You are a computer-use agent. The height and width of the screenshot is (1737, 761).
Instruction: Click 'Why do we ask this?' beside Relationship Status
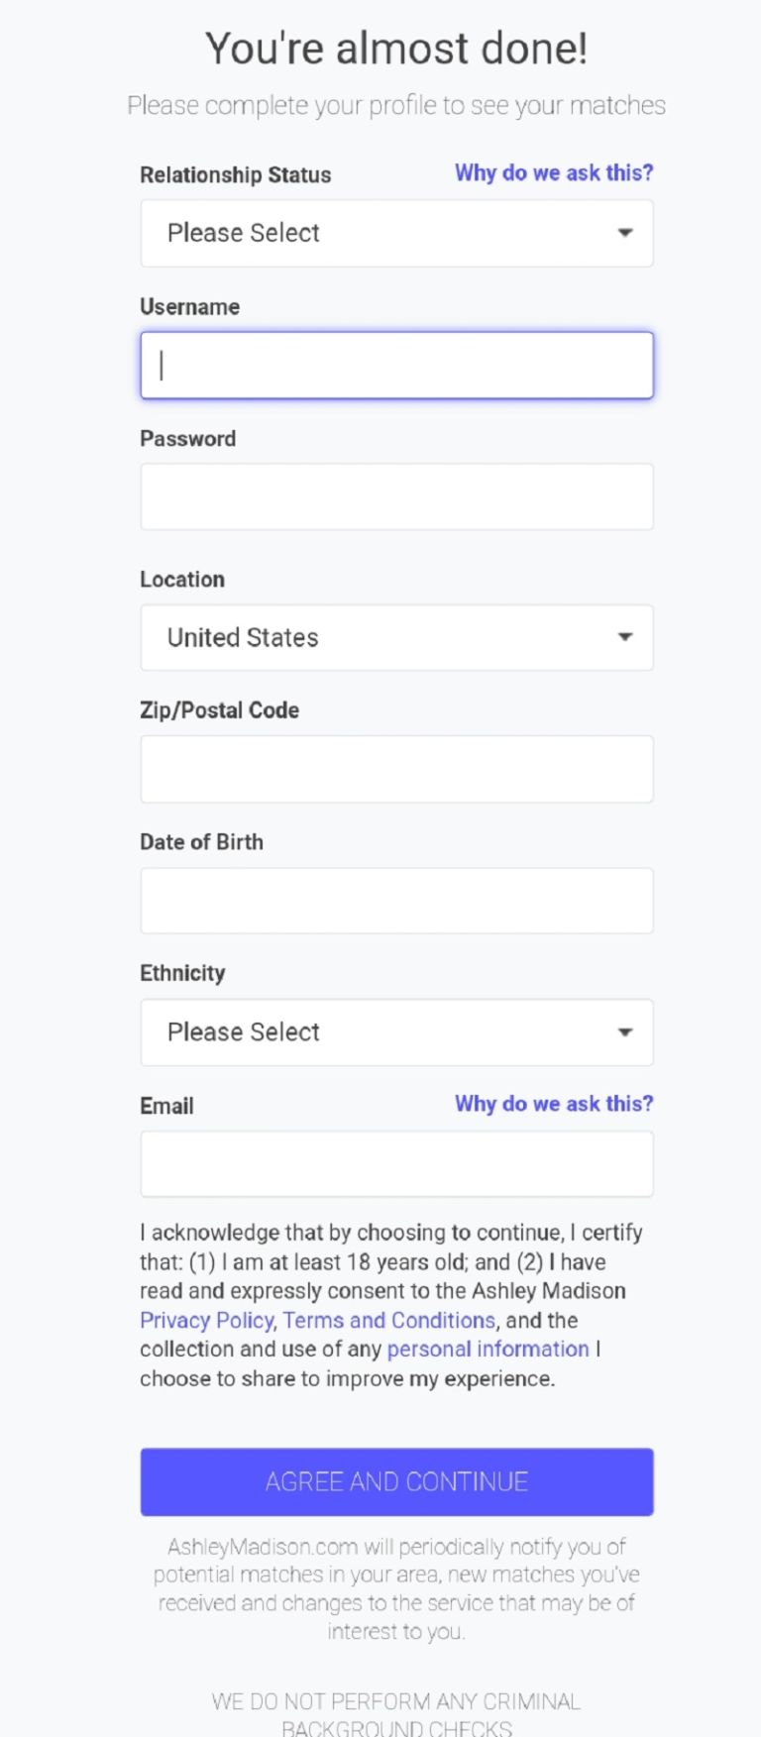[554, 173]
